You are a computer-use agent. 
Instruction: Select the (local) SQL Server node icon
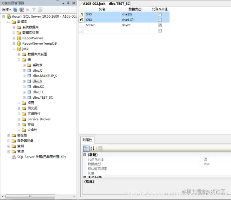click(9, 17)
